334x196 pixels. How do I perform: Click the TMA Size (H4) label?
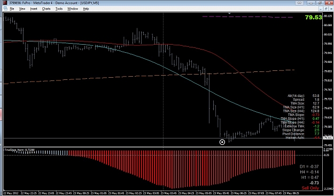coord(294,111)
